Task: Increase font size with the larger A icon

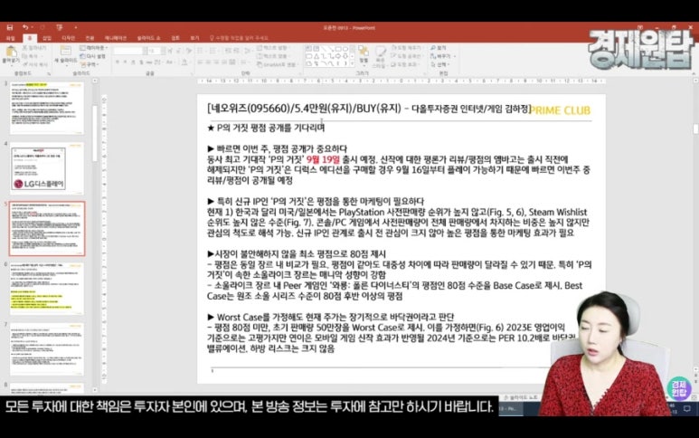Action: click(170, 51)
